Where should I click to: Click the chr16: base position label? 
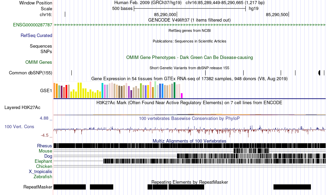[46, 14]
